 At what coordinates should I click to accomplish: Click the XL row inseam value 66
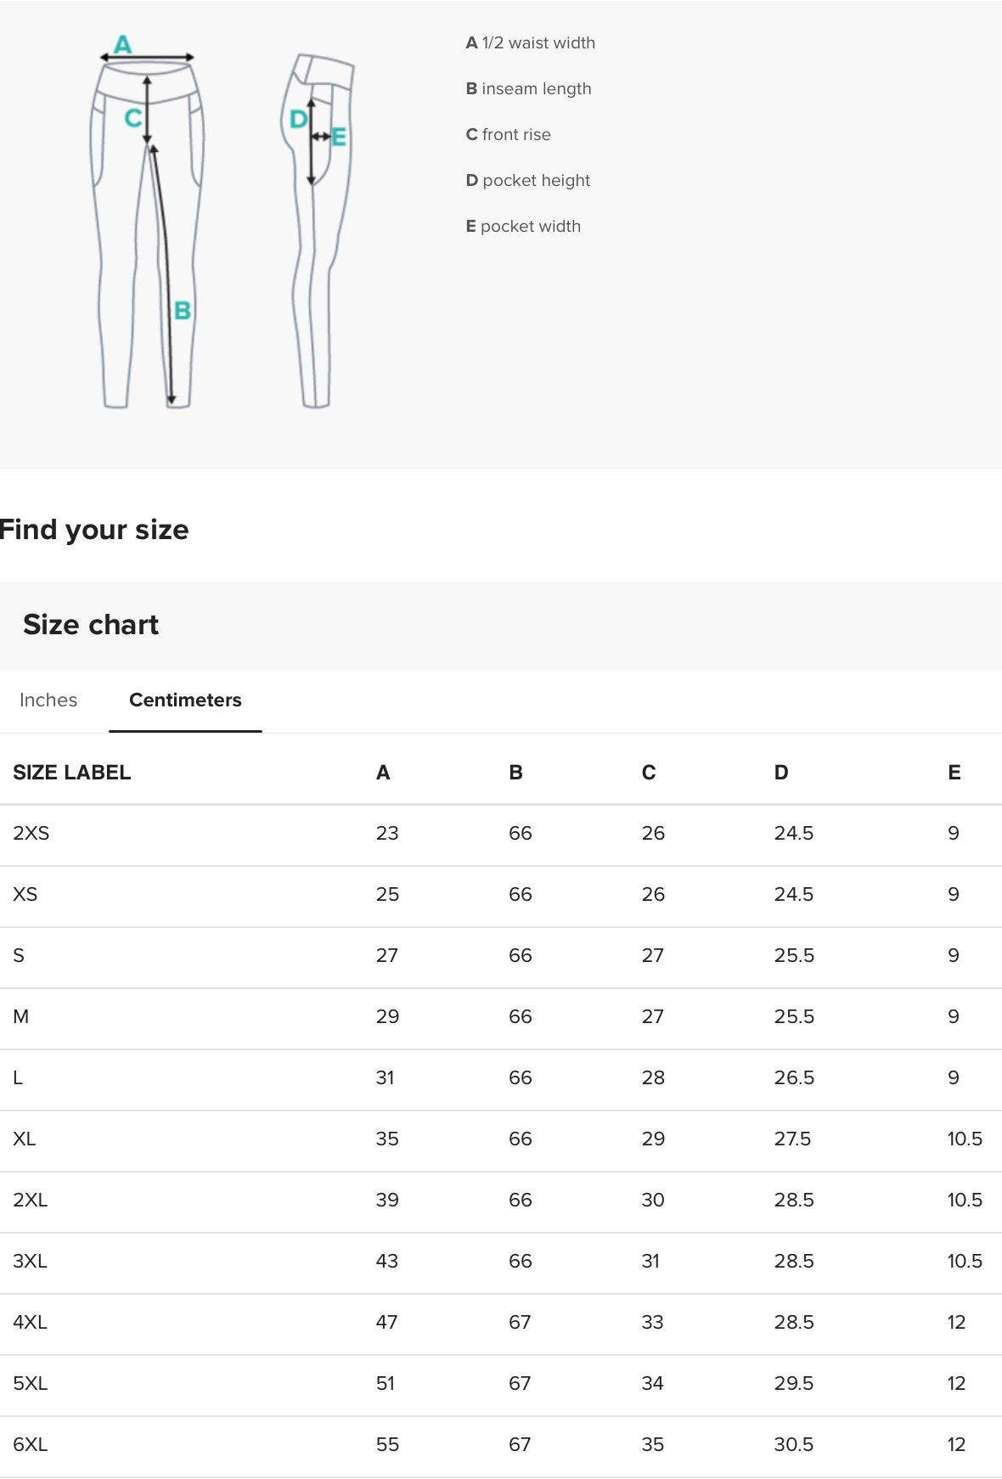pyautogui.click(x=519, y=1139)
